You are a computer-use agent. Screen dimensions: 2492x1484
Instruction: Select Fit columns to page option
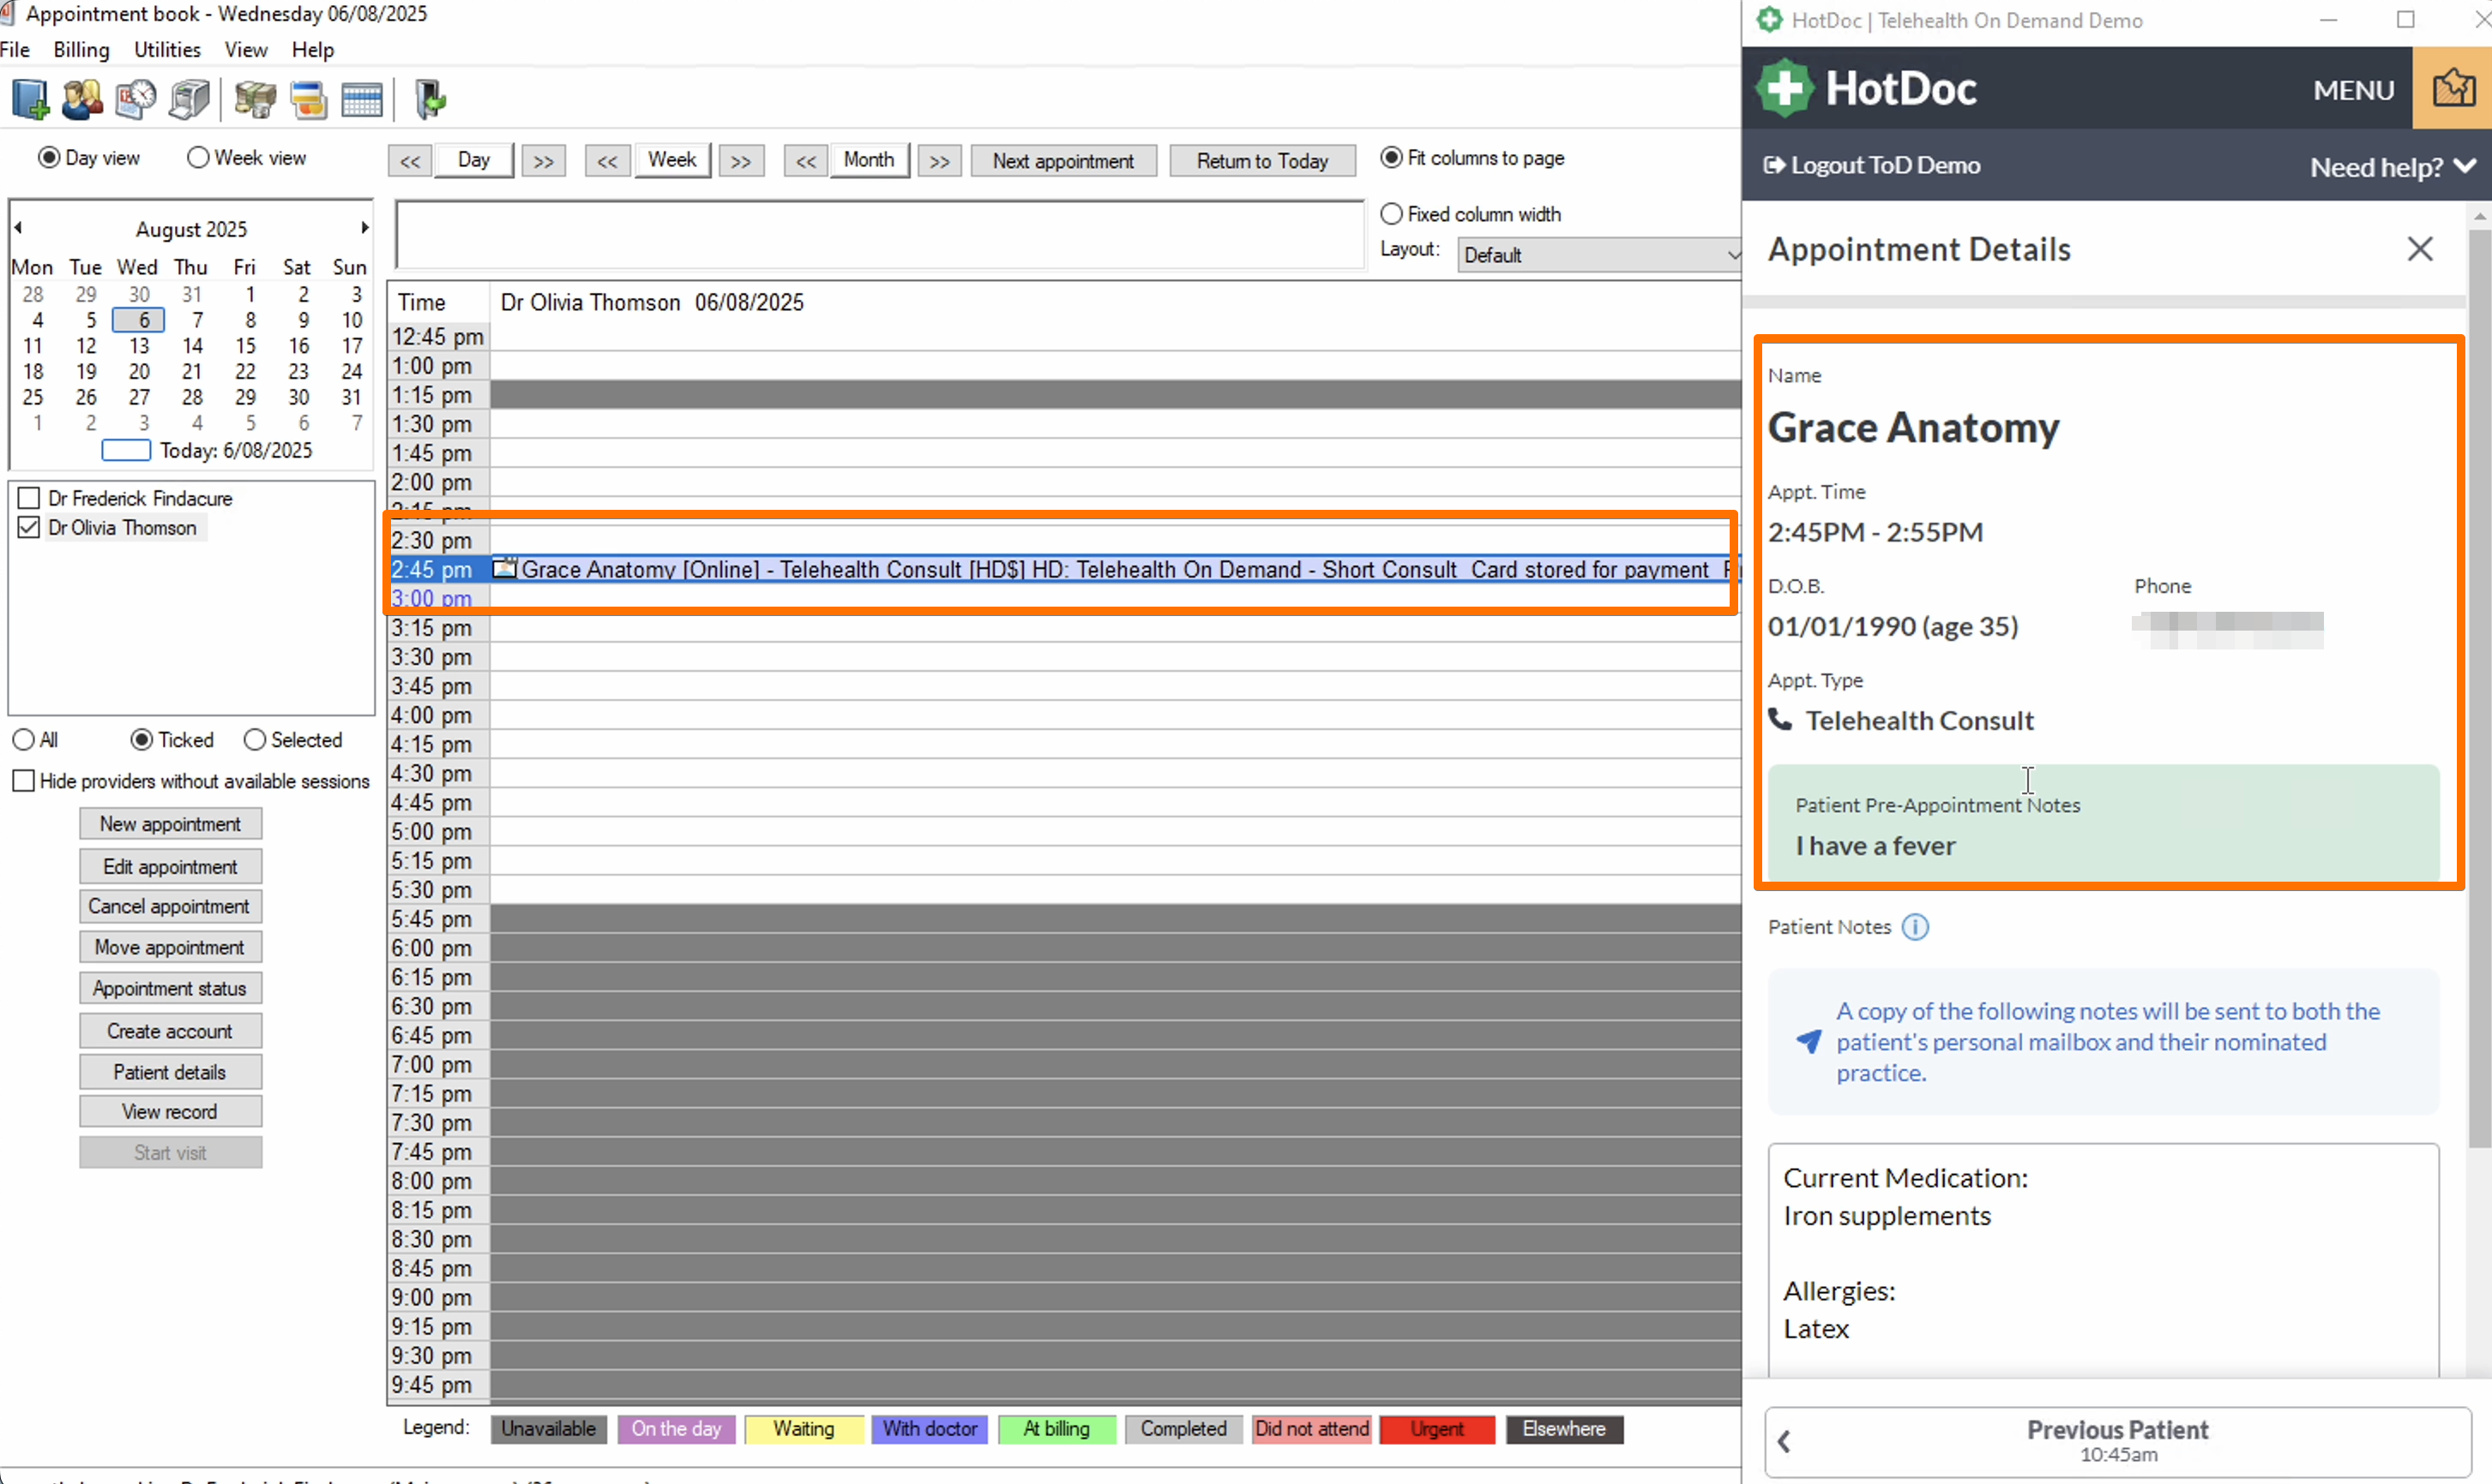pos(1391,158)
